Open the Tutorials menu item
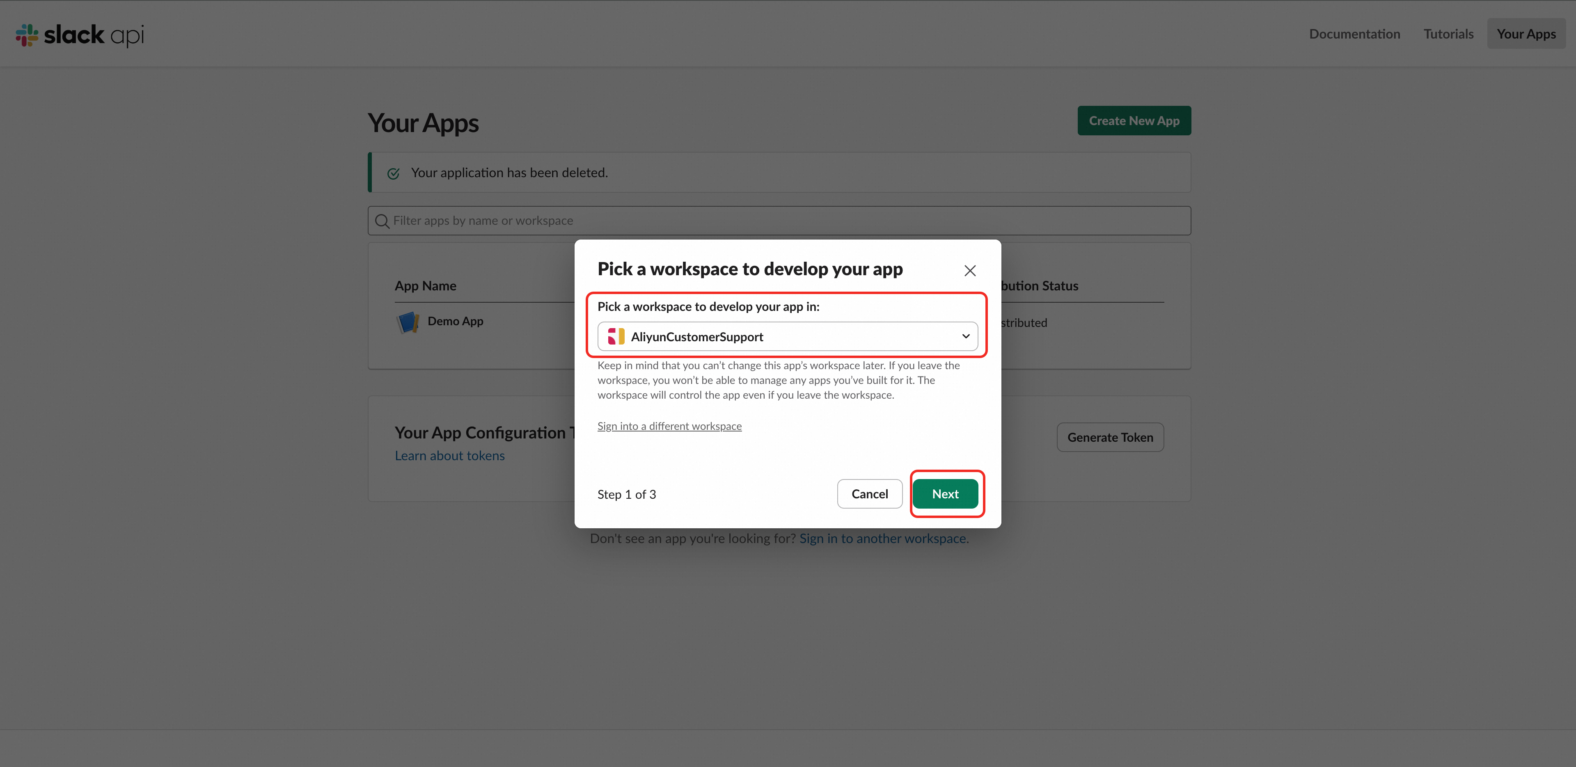 [x=1448, y=34]
